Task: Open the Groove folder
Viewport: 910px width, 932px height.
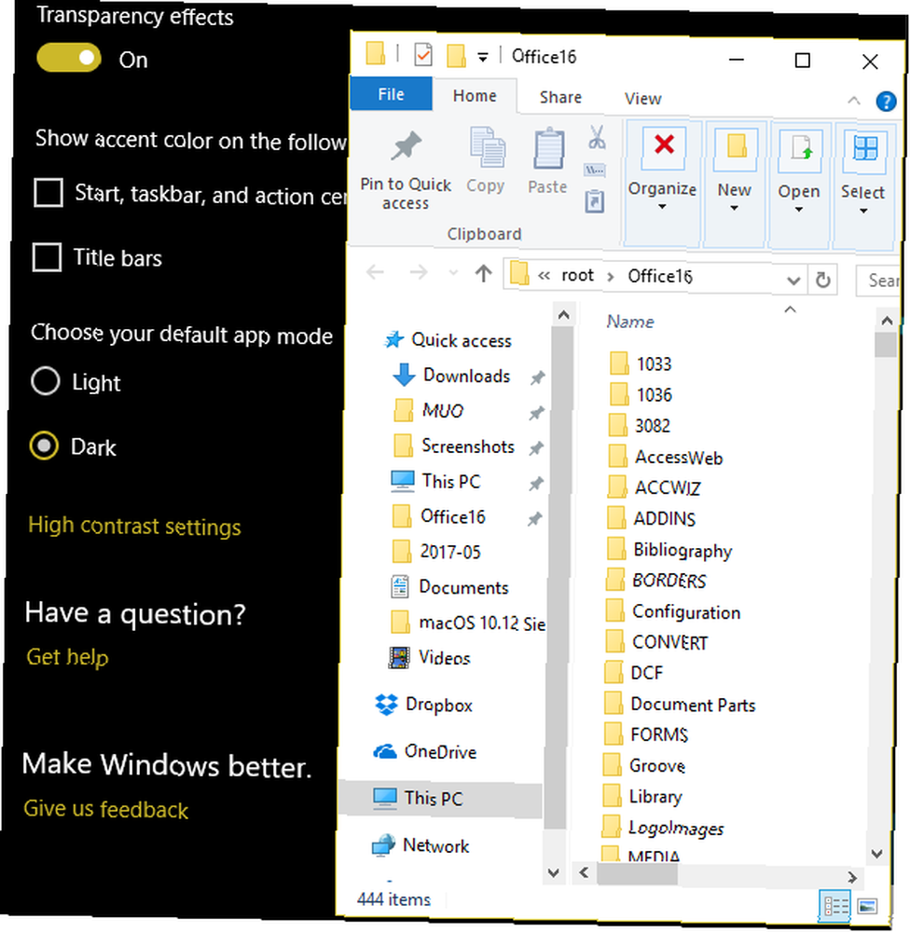Action: pyautogui.click(x=644, y=765)
